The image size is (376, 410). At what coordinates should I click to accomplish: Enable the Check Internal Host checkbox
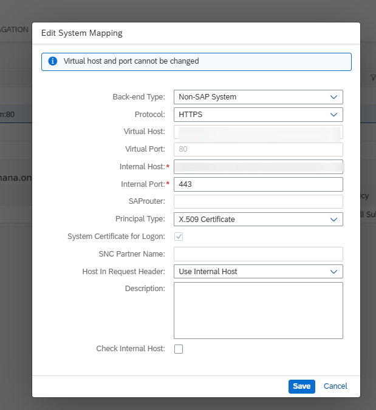click(179, 349)
